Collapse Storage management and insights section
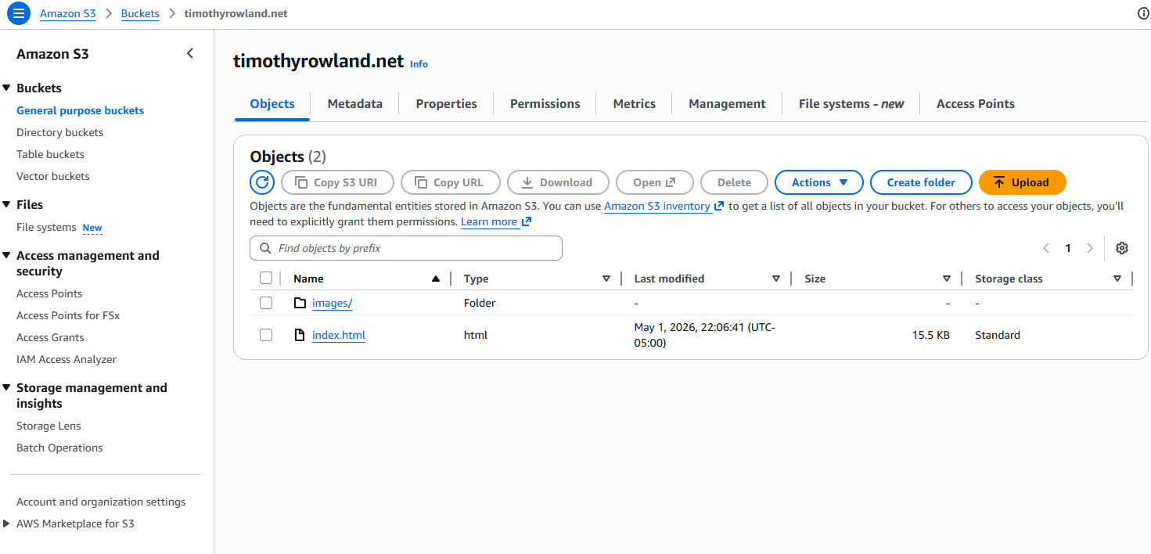 tap(7, 388)
